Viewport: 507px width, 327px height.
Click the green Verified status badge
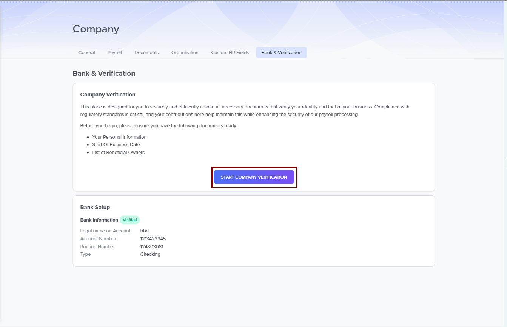point(129,220)
